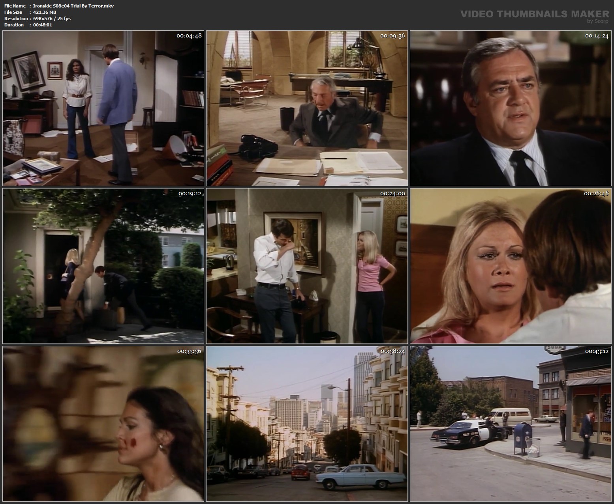Click the timestamp 00:24:00
Image resolution: width=614 pixels, height=504 pixels.
point(392,193)
